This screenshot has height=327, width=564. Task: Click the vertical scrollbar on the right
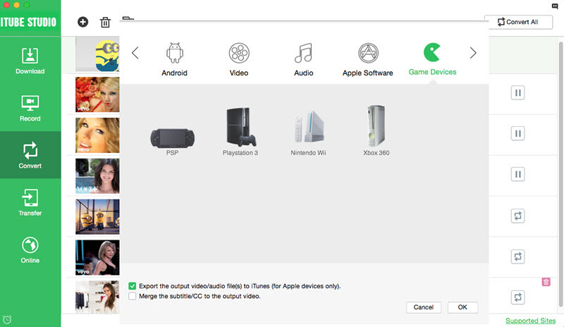pos(560,175)
